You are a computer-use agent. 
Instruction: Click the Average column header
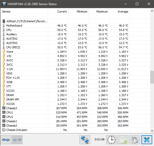[120, 12]
